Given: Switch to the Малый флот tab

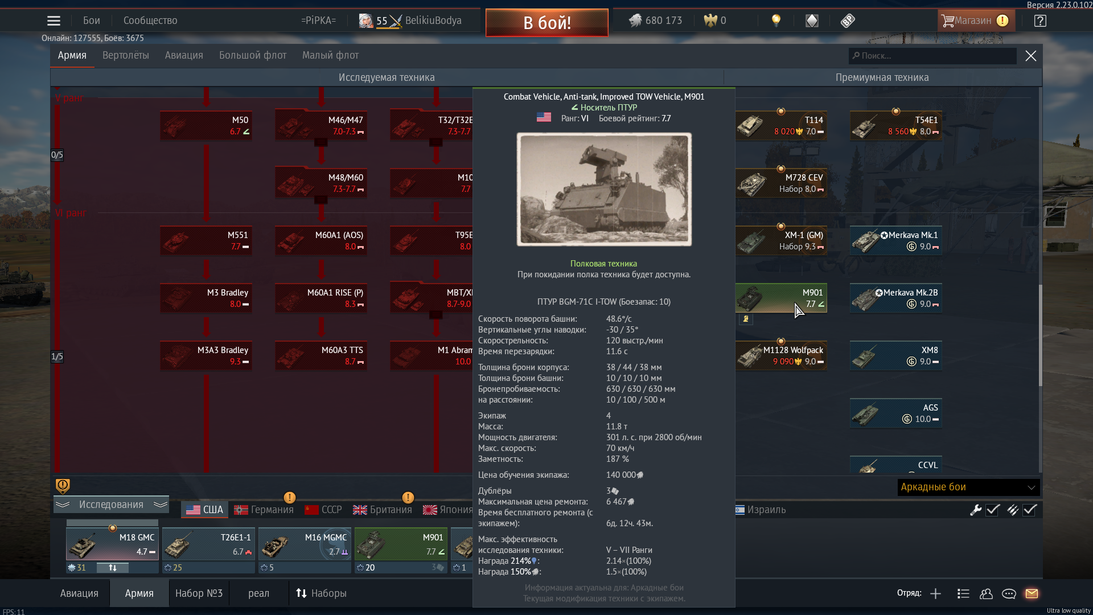Looking at the screenshot, I should (330, 55).
